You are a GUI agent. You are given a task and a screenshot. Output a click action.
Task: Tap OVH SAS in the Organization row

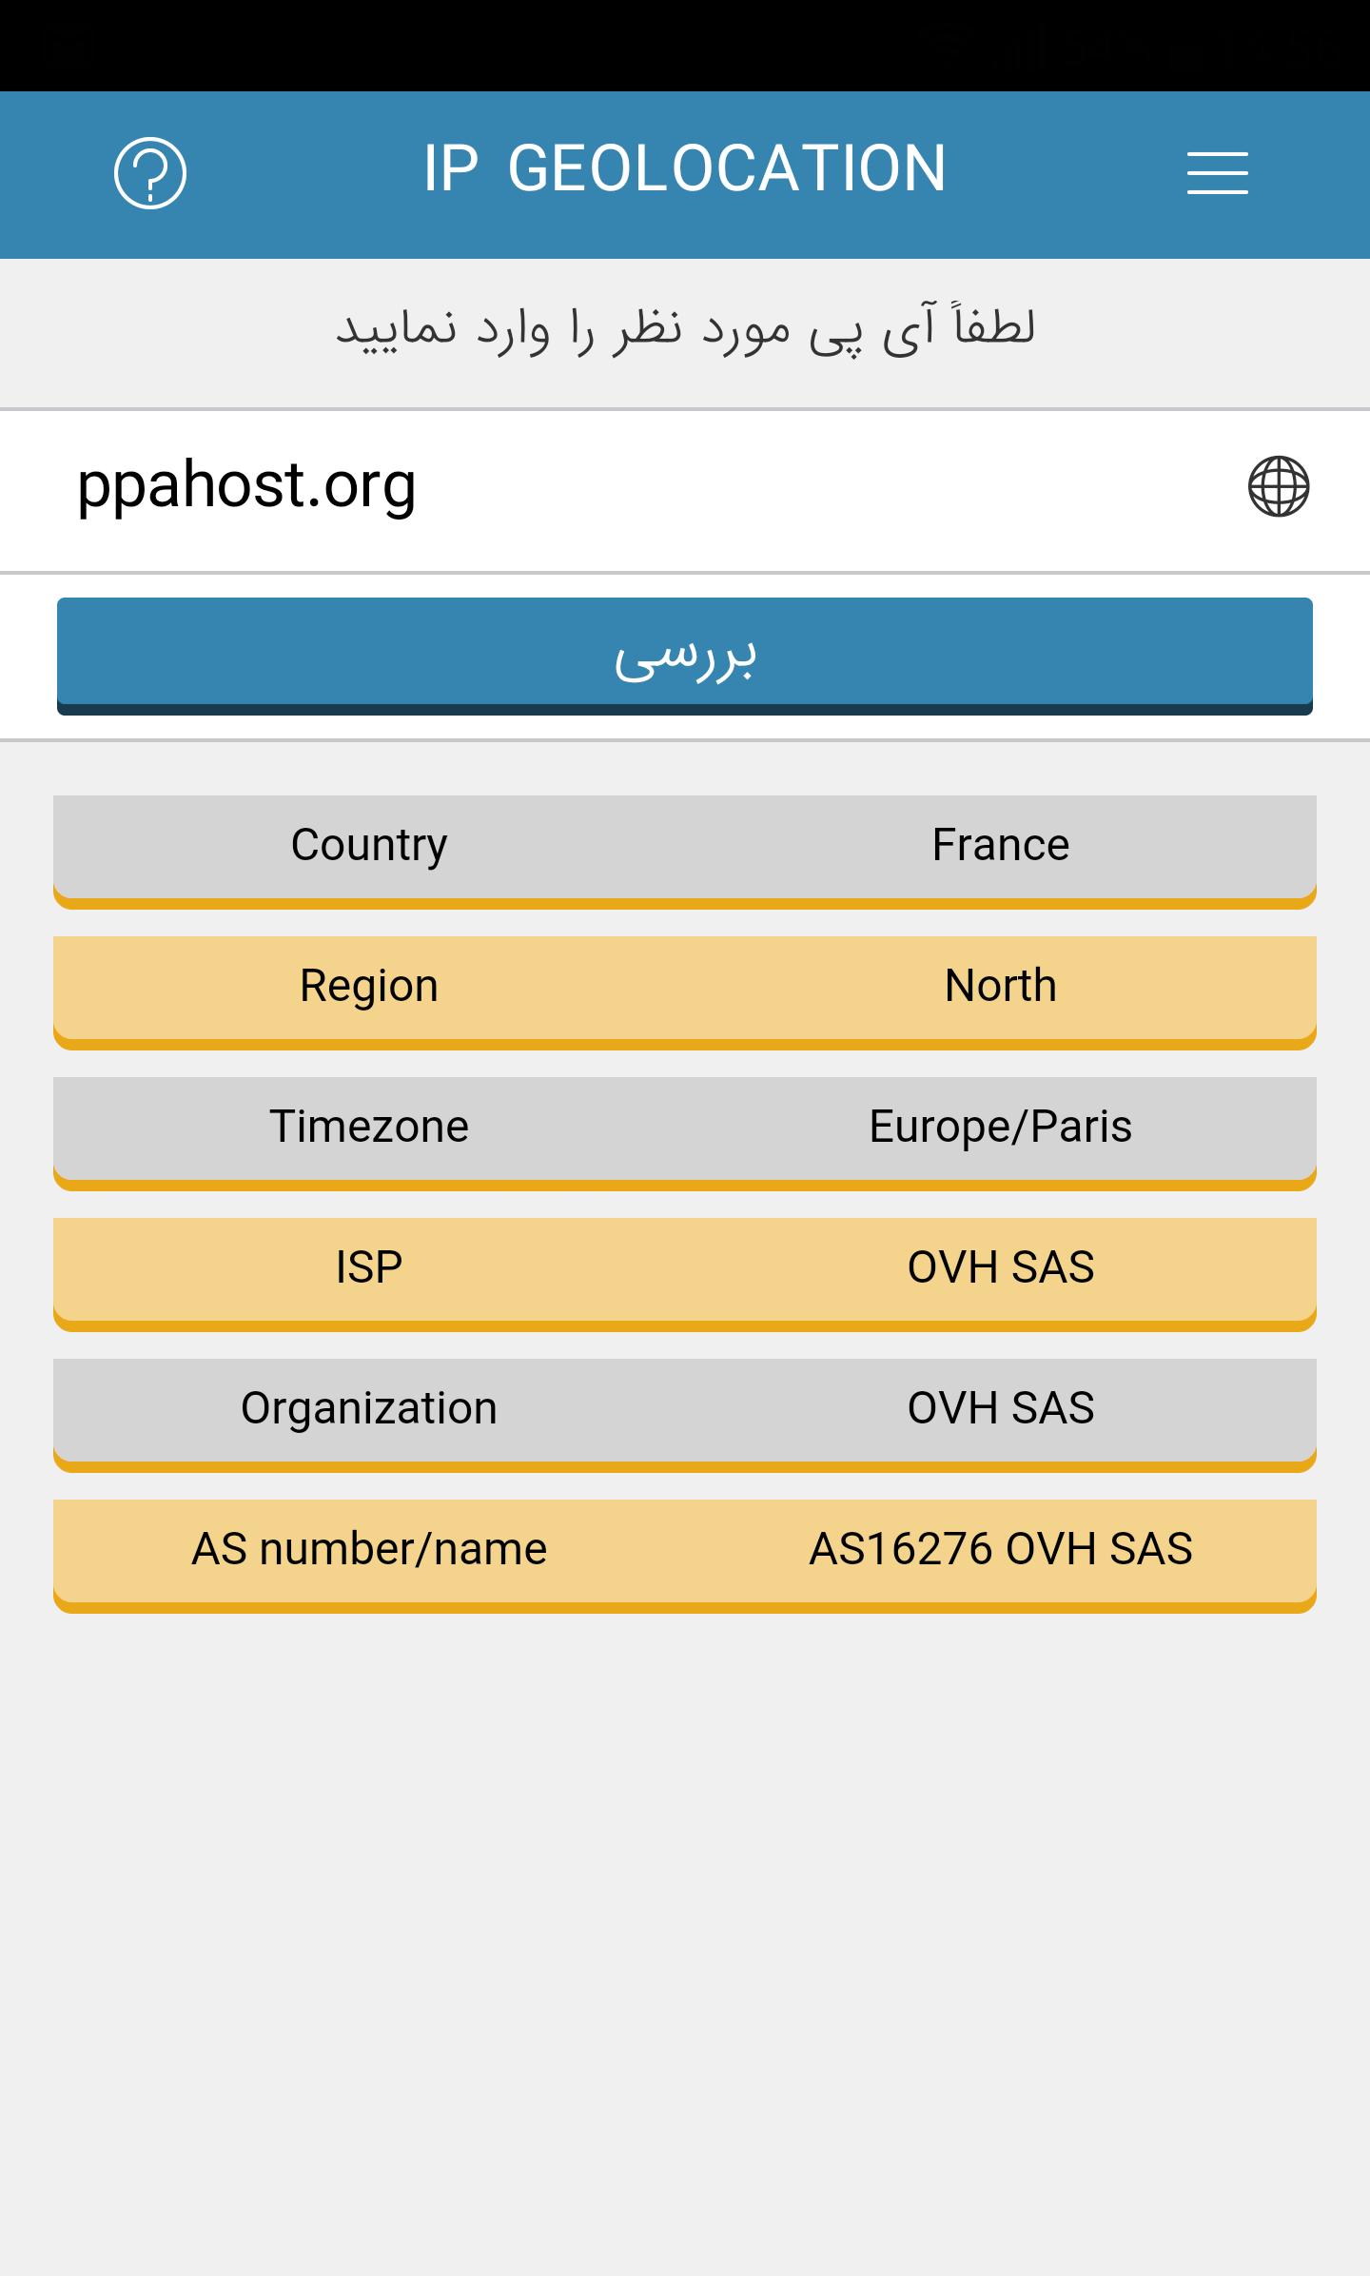pos(1001,1408)
